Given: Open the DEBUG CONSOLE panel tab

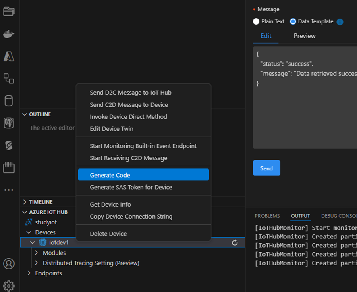Looking at the screenshot, I should click(339, 216).
